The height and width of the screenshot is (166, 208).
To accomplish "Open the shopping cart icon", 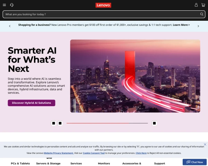I will click(x=203, y=5).
